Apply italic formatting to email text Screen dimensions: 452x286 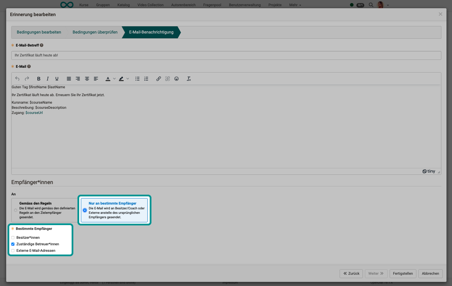coord(48,79)
